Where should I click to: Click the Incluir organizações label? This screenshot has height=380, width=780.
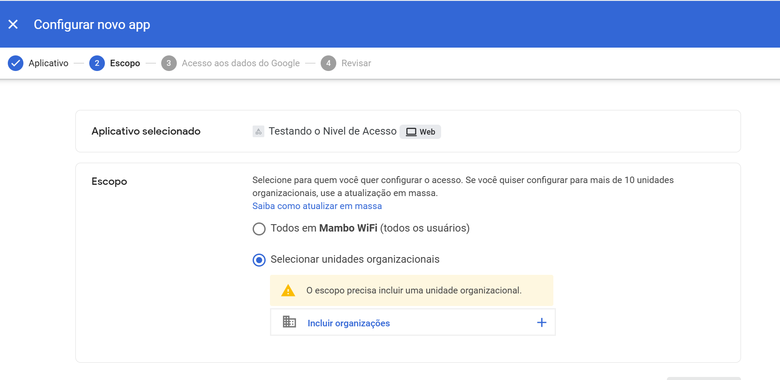coord(348,323)
